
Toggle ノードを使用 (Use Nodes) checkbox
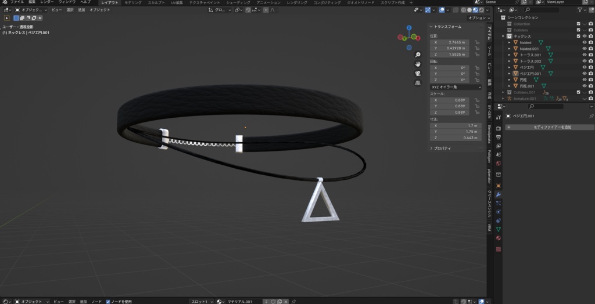click(108, 302)
